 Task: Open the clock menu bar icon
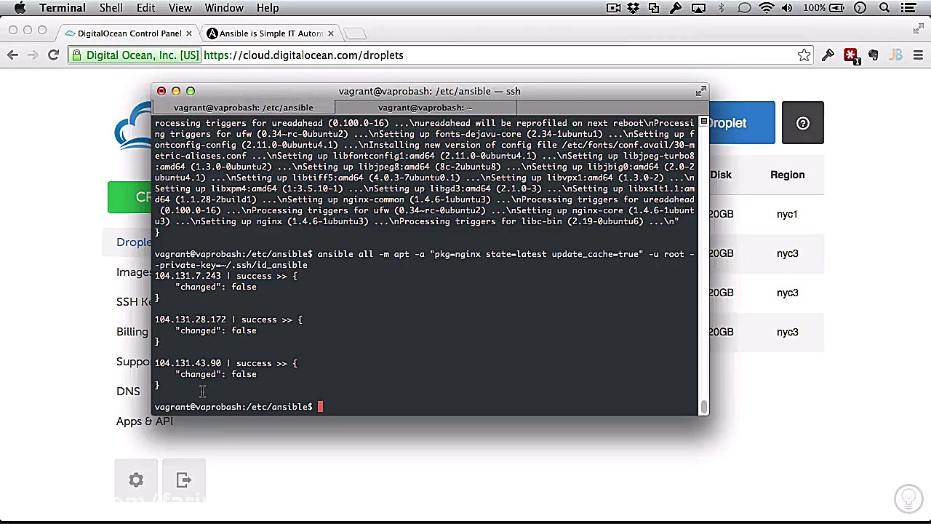[860, 8]
